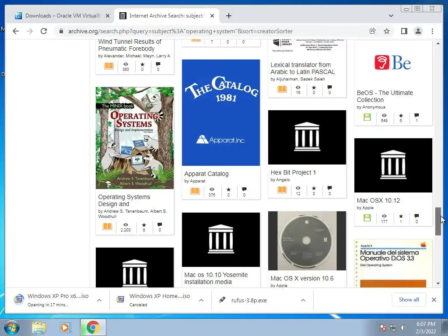Open the Mac OSX 10.12 placeholder thumbnail
Viewport: 448px width, 336px height.
[393, 165]
